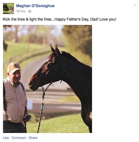The width and height of the screenshot is (139, 142).
Task: Open the horse photo in viewer
Action: [x=48, y=79]
